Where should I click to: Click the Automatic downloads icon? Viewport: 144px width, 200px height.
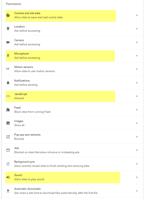[8, 191]
